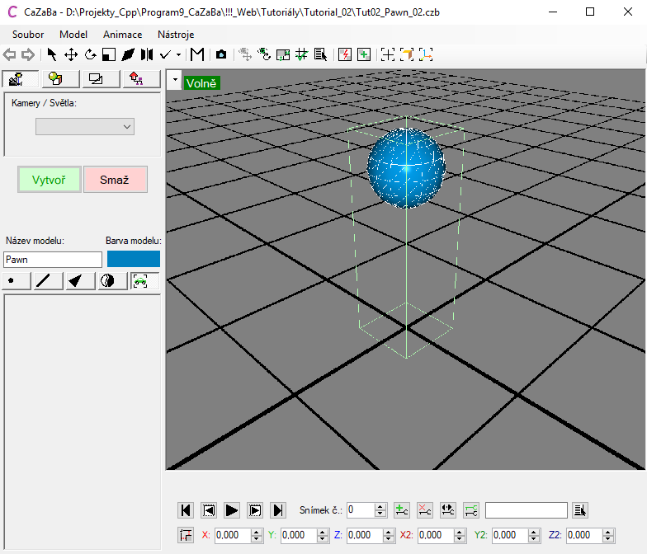Viewport: 647px width, 554px height.
Task: Open the Kamery / Světla combo box
Action: tap(84, 126)
